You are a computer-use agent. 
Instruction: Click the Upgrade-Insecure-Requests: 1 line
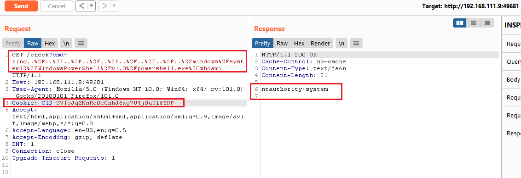coord(64,158)
